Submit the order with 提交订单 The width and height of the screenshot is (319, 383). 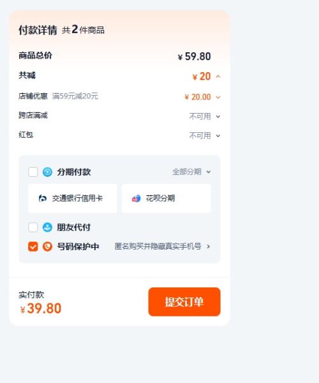click(184, 302)
